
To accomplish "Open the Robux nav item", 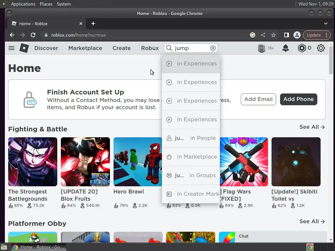I will click(150, 48).
